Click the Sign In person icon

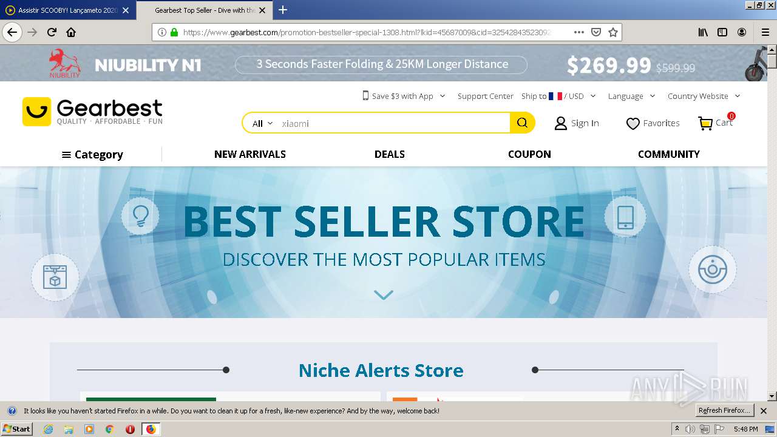pyautogui.click(x=561, y=123)
